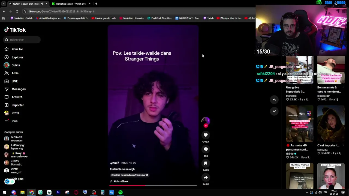Show hidden system tray icons
This screenshot has height=196, width=349.
pos(307,192)
